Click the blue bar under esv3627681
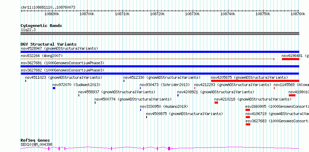This screenshot has height=152, width=309. 160,66
